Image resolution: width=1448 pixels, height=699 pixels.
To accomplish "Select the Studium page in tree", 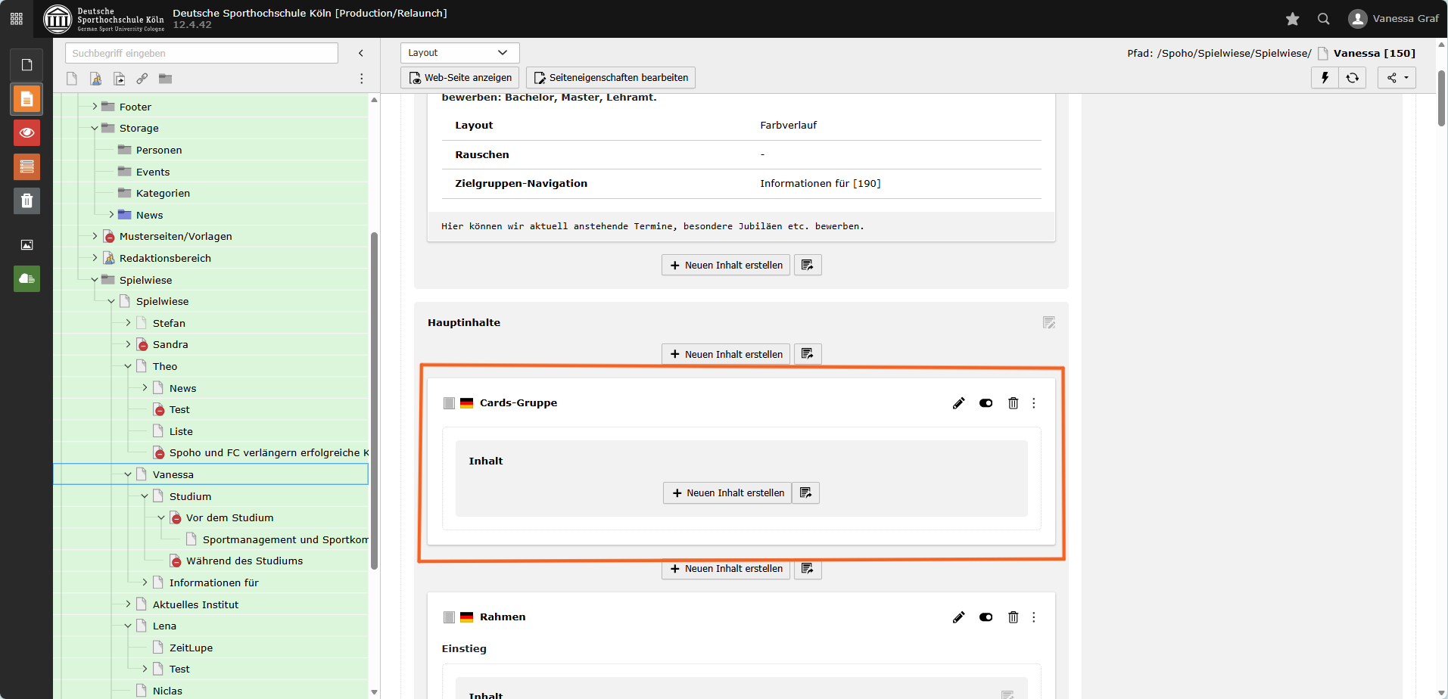I will click(190, 496).
